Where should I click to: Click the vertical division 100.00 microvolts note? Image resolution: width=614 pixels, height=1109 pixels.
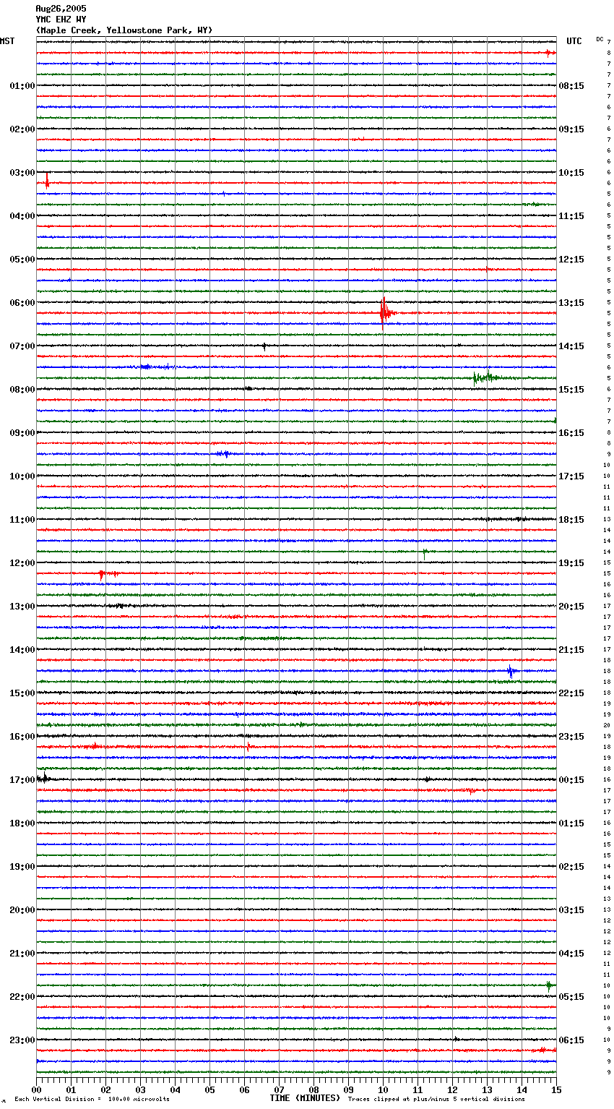click(x=92, y=1100)
